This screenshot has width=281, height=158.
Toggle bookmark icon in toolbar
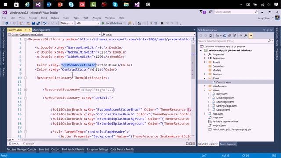tap(162, 23)
